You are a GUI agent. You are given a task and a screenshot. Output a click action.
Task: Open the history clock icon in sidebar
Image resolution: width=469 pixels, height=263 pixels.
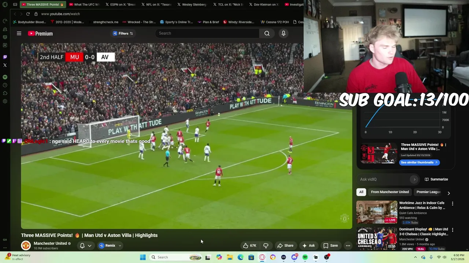tap(5, 85)
